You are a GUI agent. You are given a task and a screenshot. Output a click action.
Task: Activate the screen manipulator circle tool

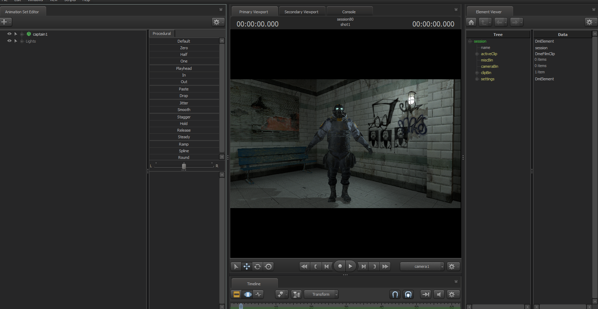click(x=268, y=266)
